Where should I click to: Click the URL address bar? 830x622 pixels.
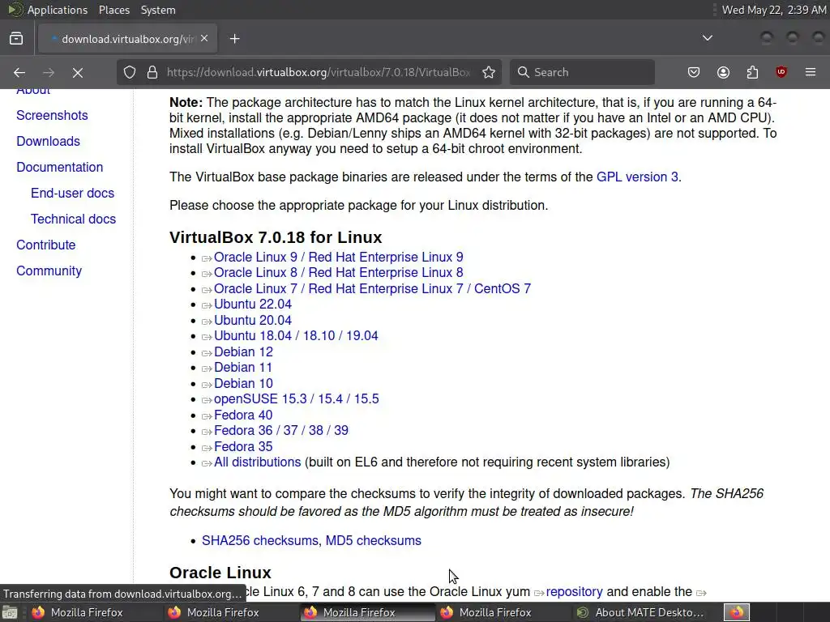point(318,72)
